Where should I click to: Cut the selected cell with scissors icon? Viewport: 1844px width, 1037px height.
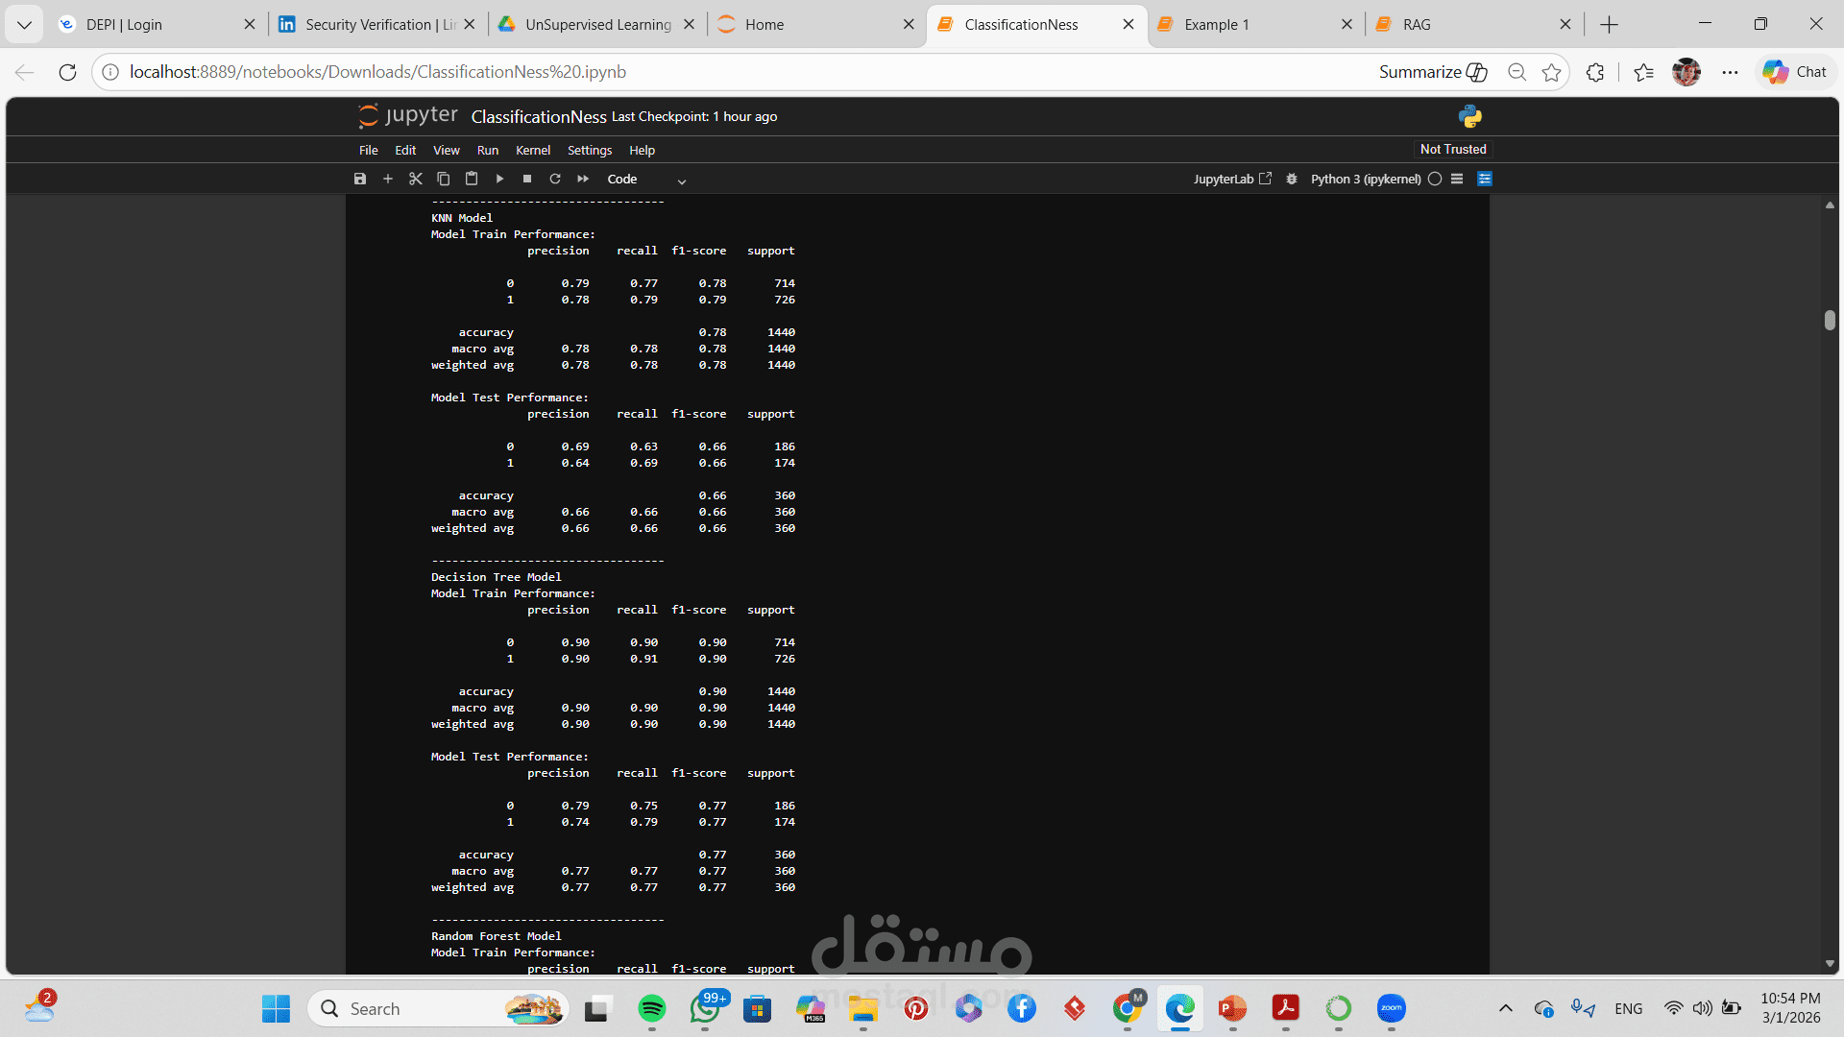pos(416,179)
